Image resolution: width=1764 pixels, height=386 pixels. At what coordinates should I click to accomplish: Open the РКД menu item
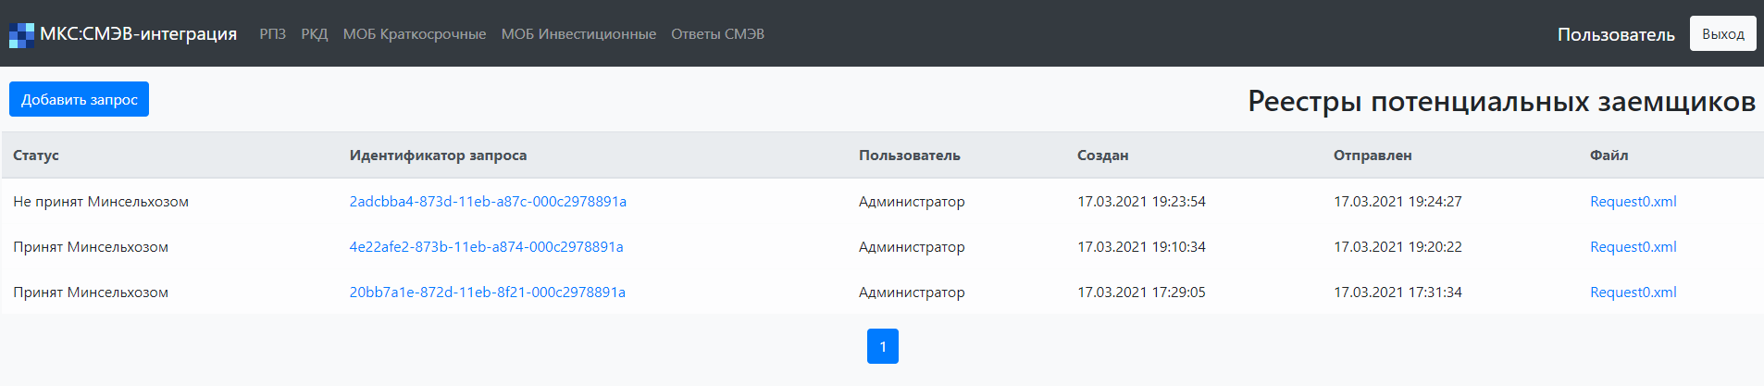315,34
